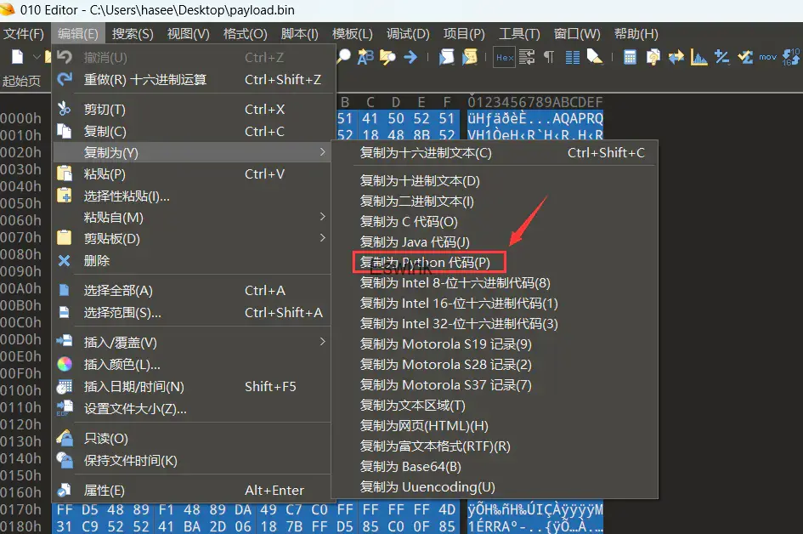Expand the 粘贴自(M) submenu
The image size is (803, 534).
click(x=113, y=218)
